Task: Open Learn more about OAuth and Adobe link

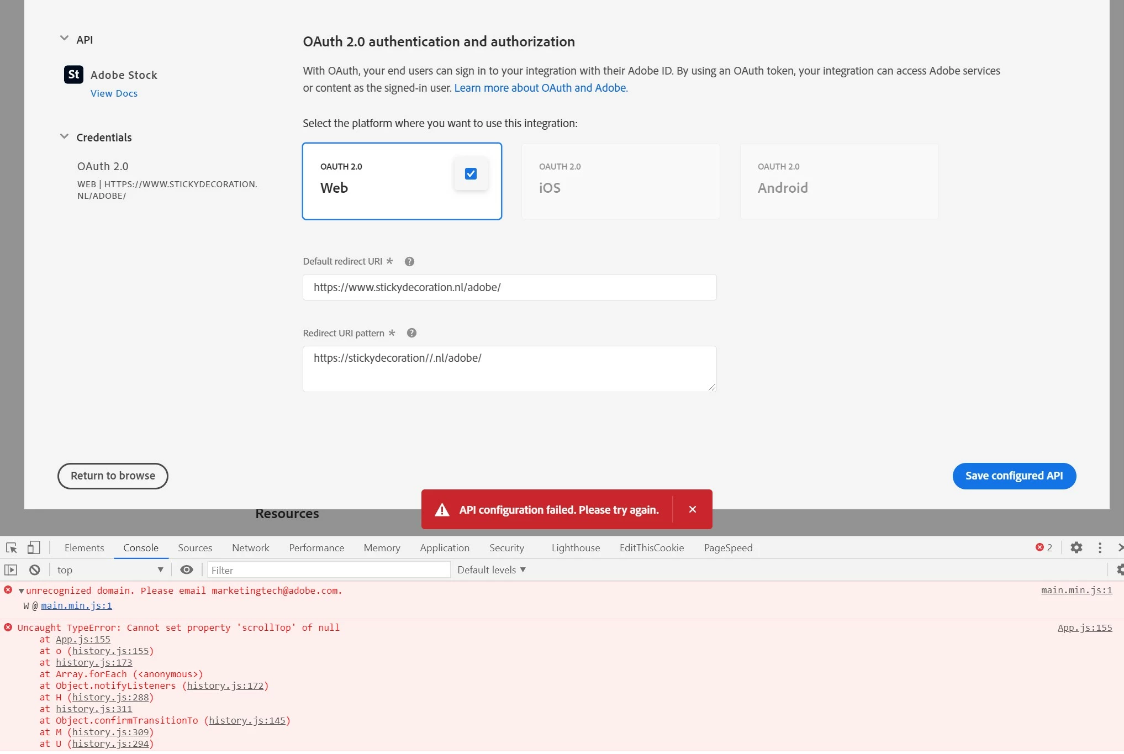Action: point(541,88)
